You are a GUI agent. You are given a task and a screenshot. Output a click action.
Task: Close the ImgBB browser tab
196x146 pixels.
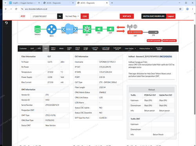click(39, 3)
